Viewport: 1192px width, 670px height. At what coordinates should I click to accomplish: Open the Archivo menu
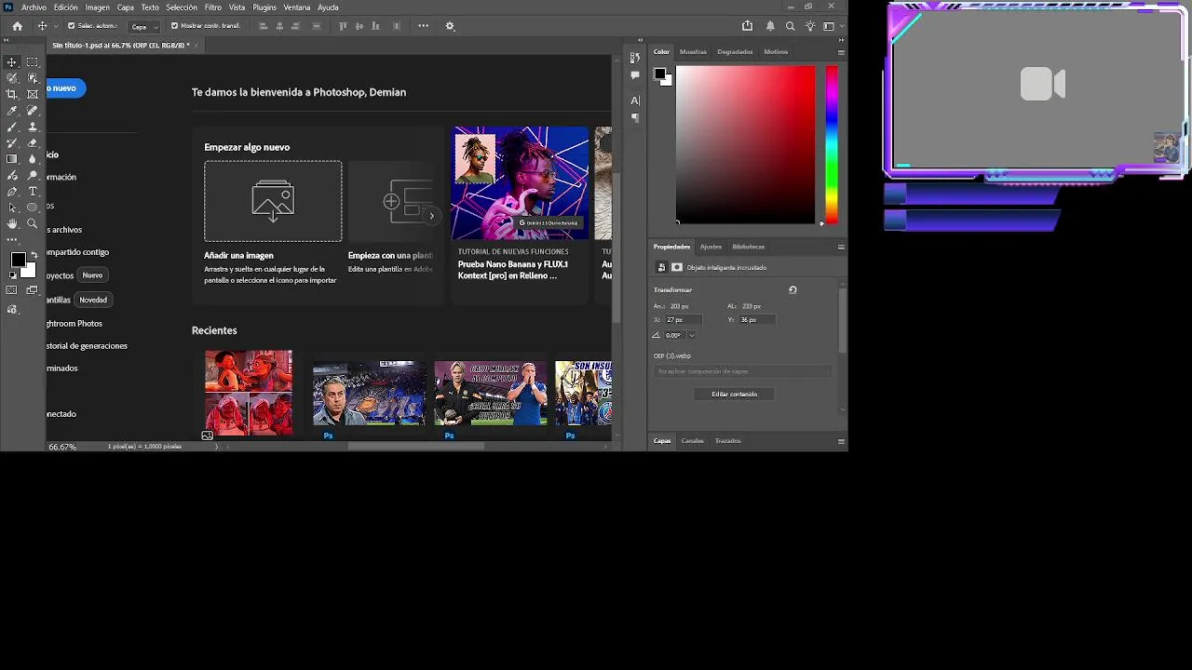point(34,7)
